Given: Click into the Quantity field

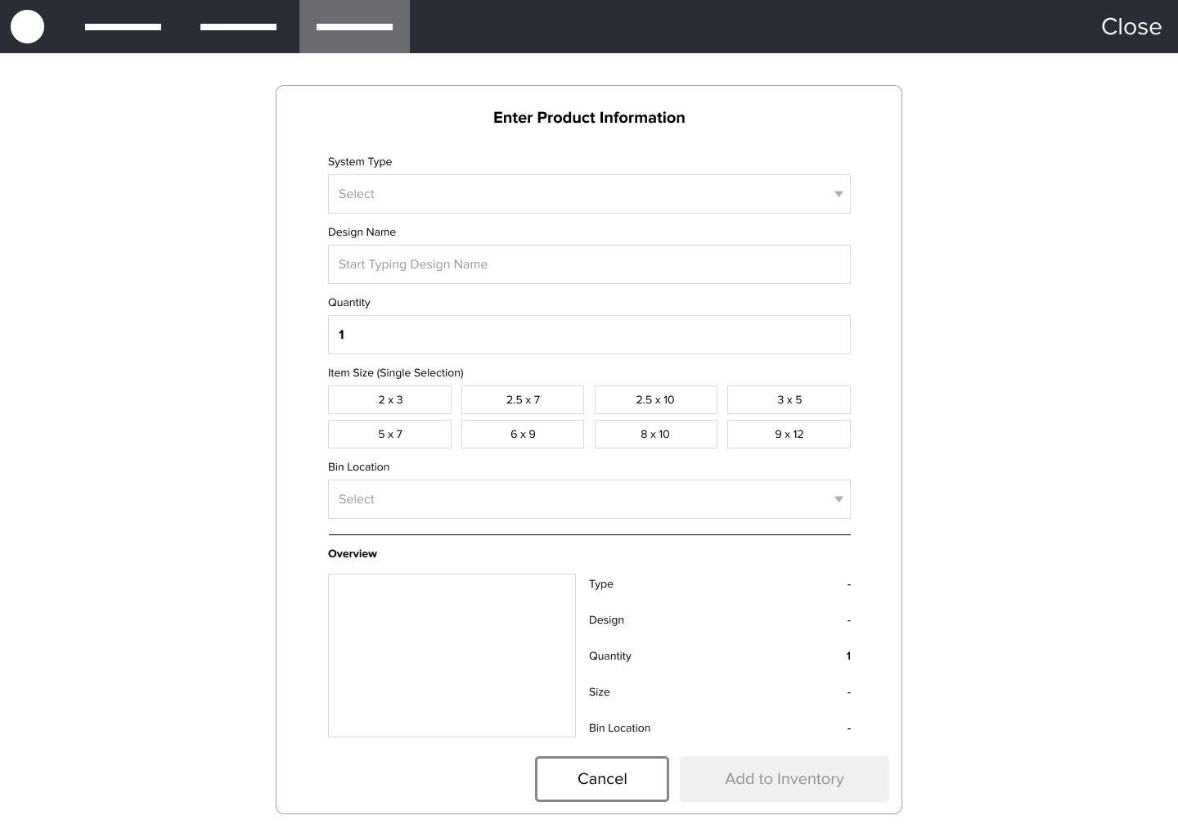Looking at the screenshot, I should (589, 335).
